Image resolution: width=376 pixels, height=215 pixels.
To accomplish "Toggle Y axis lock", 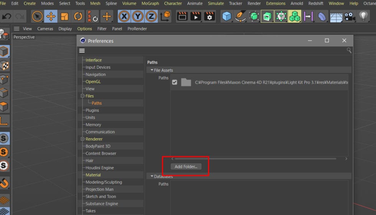I will point(138,17).
